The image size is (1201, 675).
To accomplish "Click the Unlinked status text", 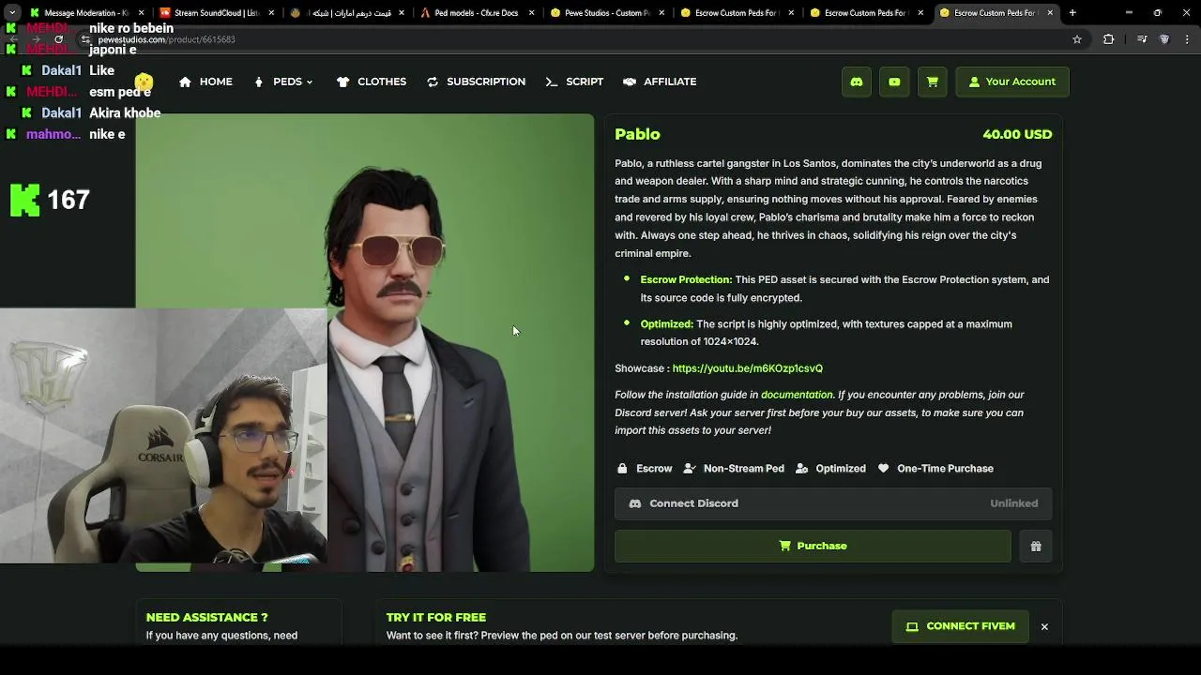I will pos(1013,503).
